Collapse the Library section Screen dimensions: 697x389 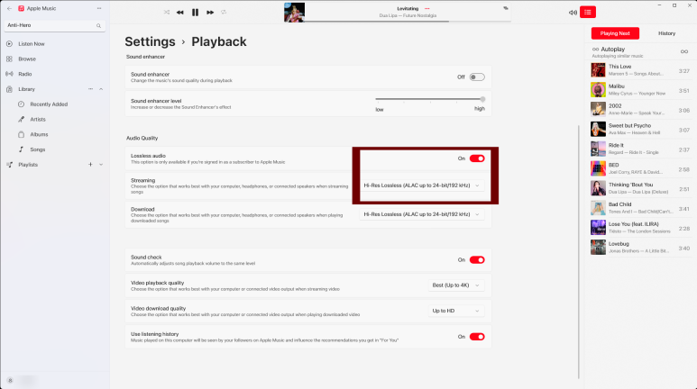coord(101,89)
